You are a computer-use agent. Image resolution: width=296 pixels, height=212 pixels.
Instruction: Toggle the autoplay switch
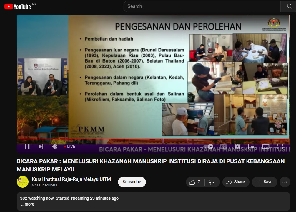click(x=209, y=146)
